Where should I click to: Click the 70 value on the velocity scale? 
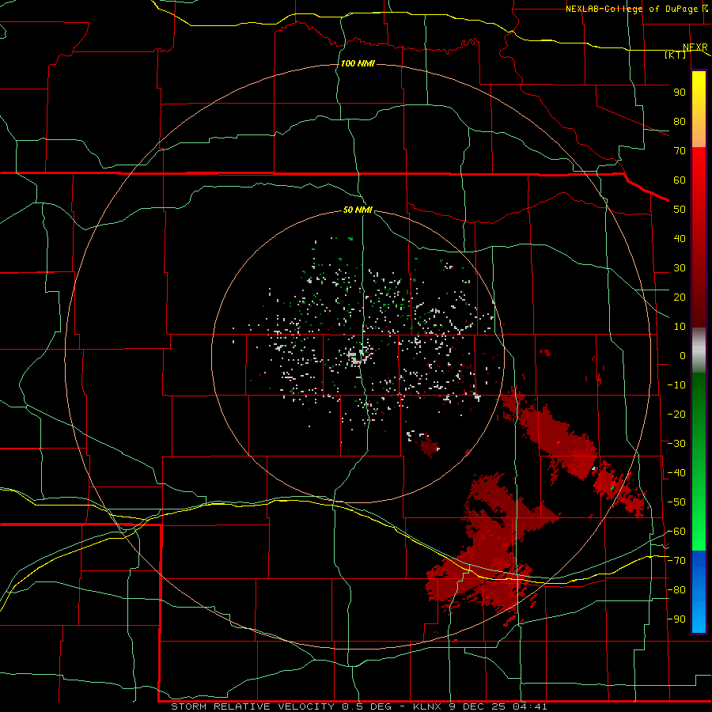(680, 151)
